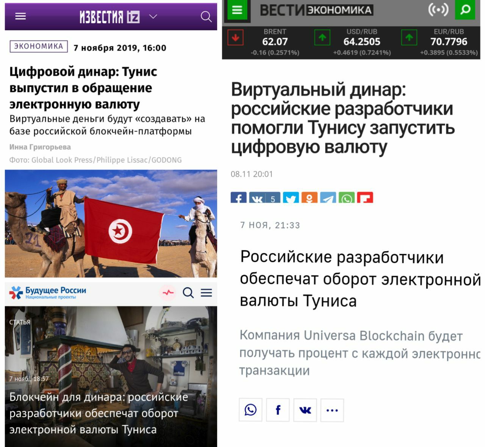This screenshot has height=447, width=485.
Task: Open Будущее России hamburger menu
Action: [207, 292]
